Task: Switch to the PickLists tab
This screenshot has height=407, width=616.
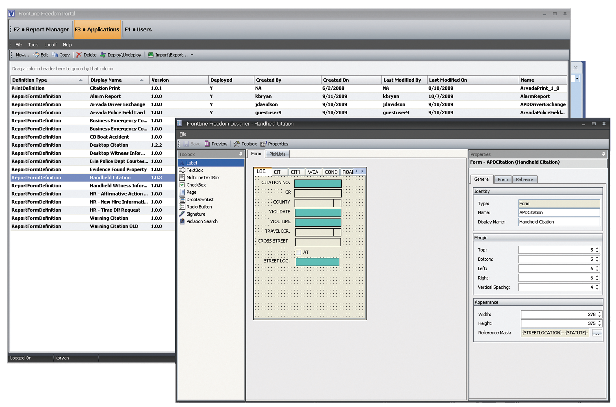Action: 277,154
